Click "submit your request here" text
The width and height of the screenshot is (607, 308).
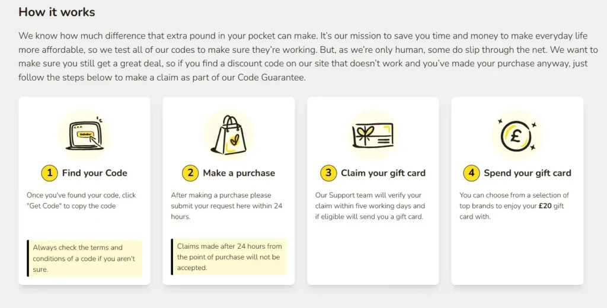click(x=216, y=206)
